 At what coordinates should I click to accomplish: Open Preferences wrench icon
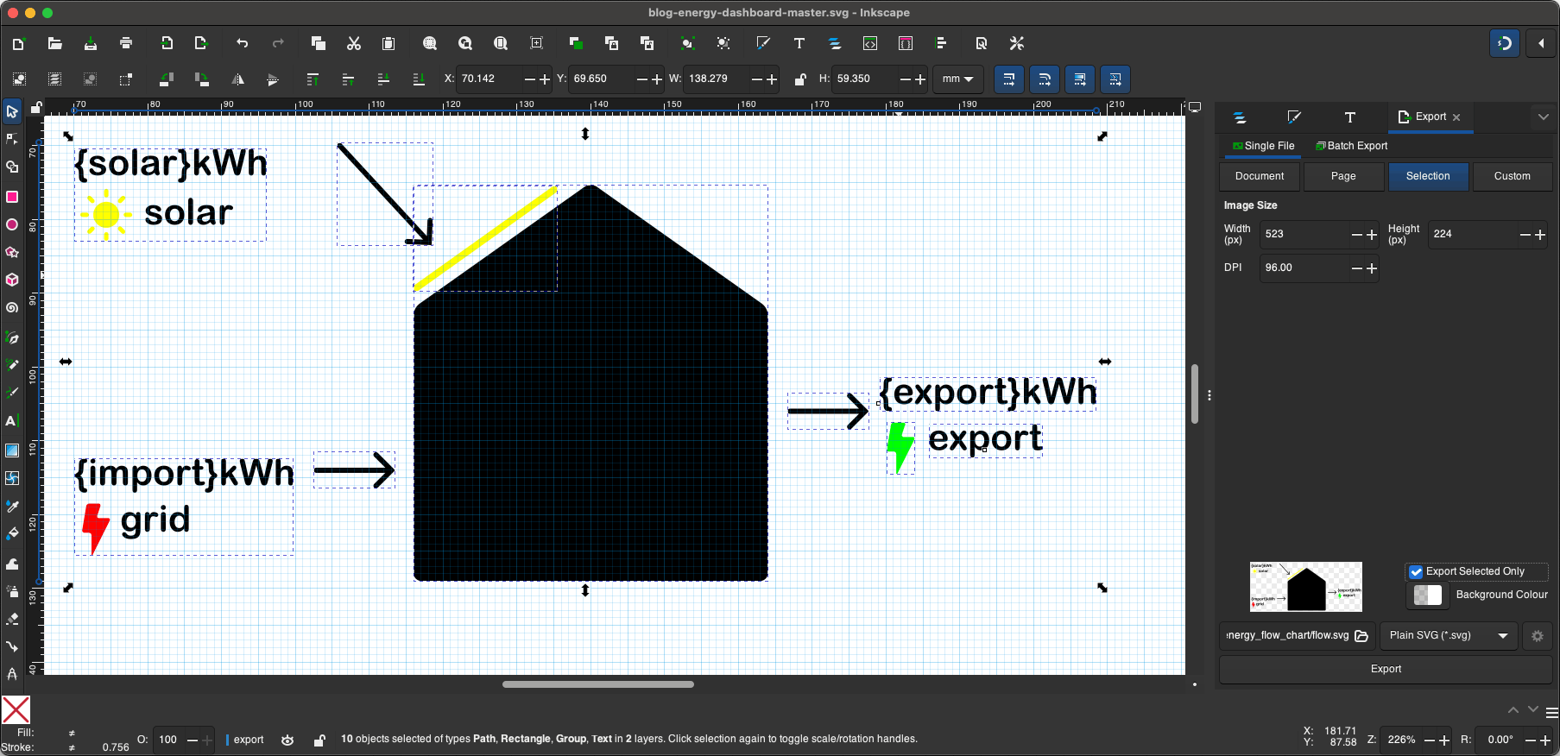coord(1017,43)
